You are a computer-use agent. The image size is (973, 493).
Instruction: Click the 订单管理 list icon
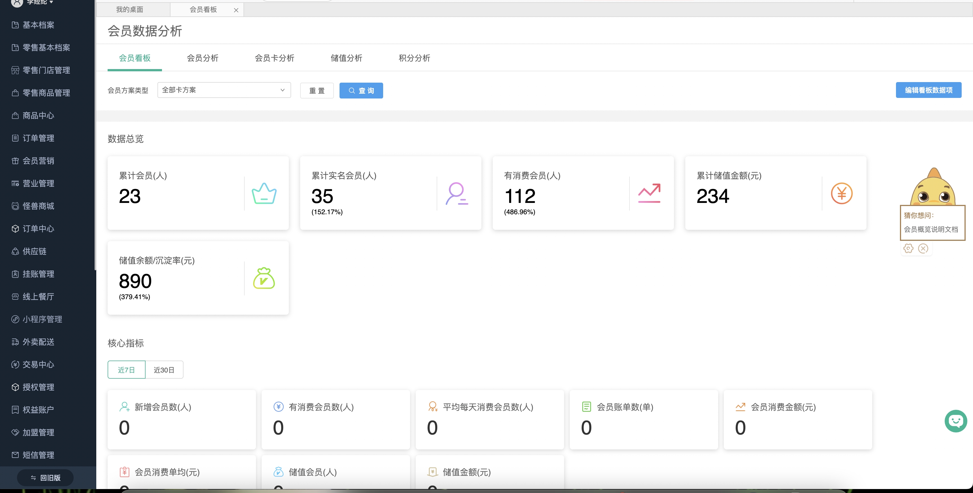[15, 138]
